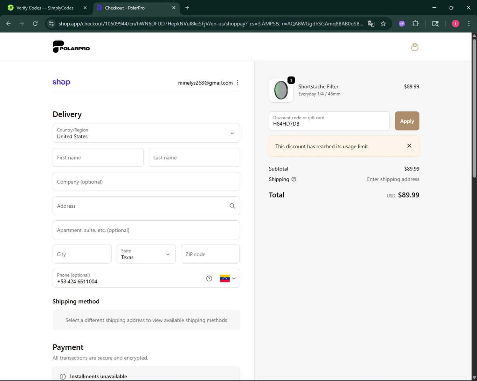Click the First name field
Image resolution: width=477 pixels, height=381 pixels.
98,157
